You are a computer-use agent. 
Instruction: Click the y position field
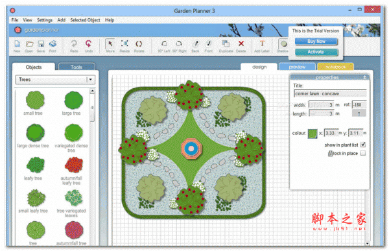[x=355, y=133]
